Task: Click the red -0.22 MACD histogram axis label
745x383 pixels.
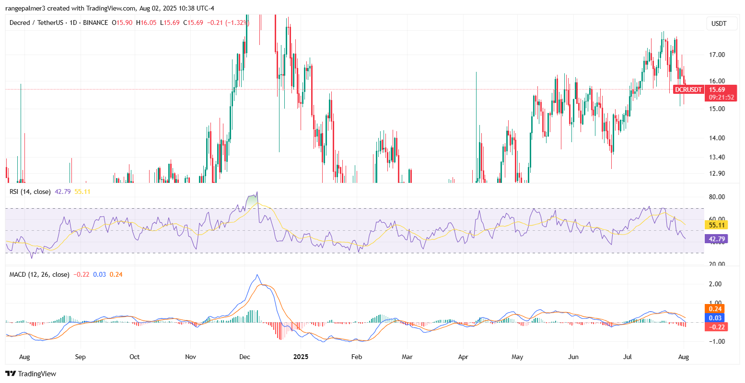Action: [715, 327]
